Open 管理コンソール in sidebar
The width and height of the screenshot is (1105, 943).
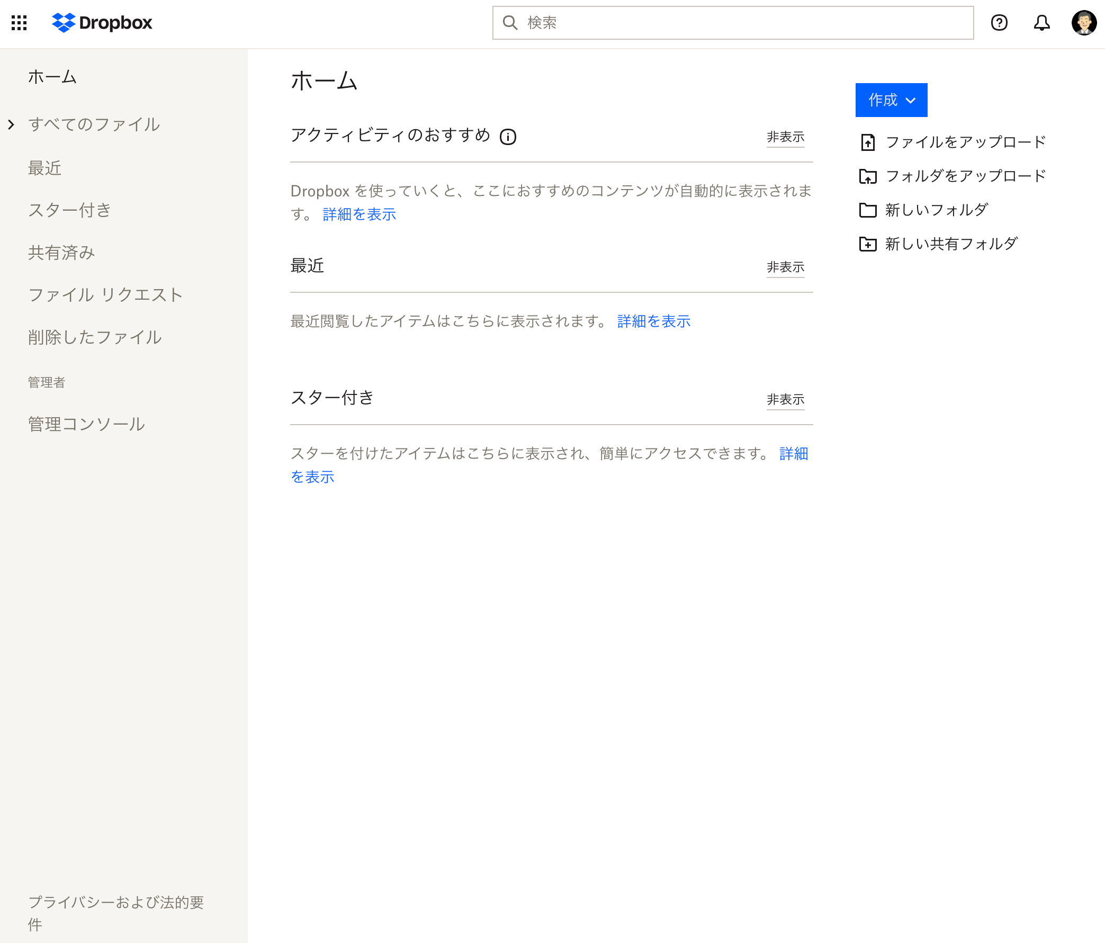pos(86,424)
